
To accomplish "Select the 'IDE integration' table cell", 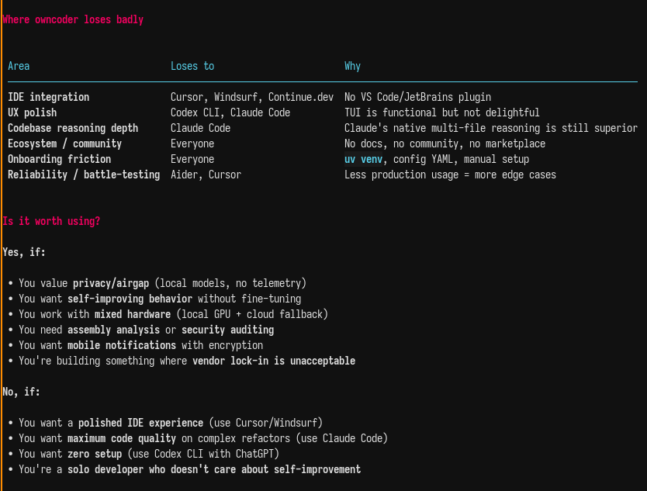I will coord(49,97).
